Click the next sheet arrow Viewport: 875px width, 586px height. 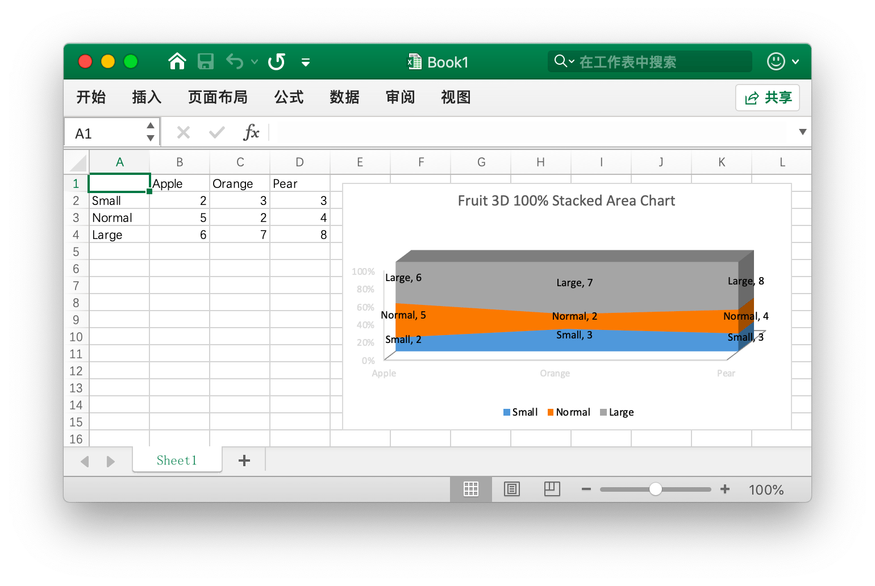point(110,461)
